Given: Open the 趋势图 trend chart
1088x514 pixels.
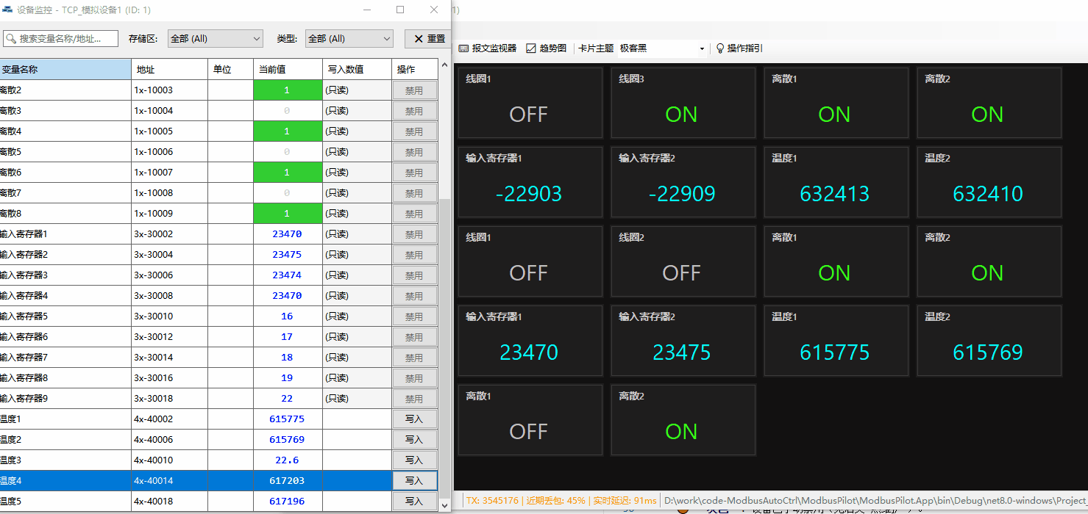Looking at the screenshot, I should point(546,48).
